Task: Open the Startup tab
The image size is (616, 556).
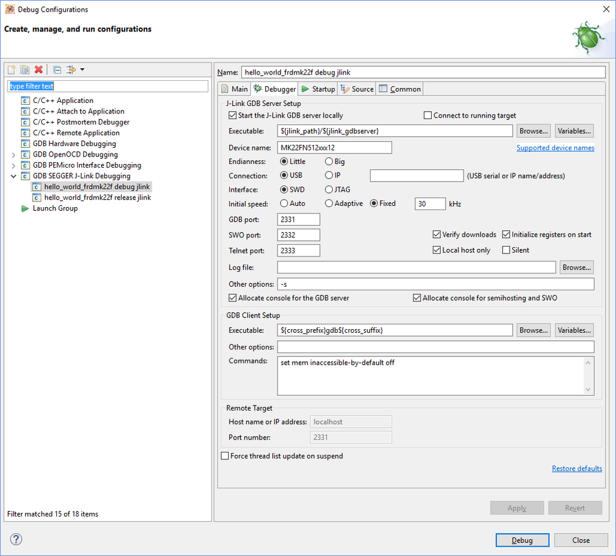Action: (318, 89)
